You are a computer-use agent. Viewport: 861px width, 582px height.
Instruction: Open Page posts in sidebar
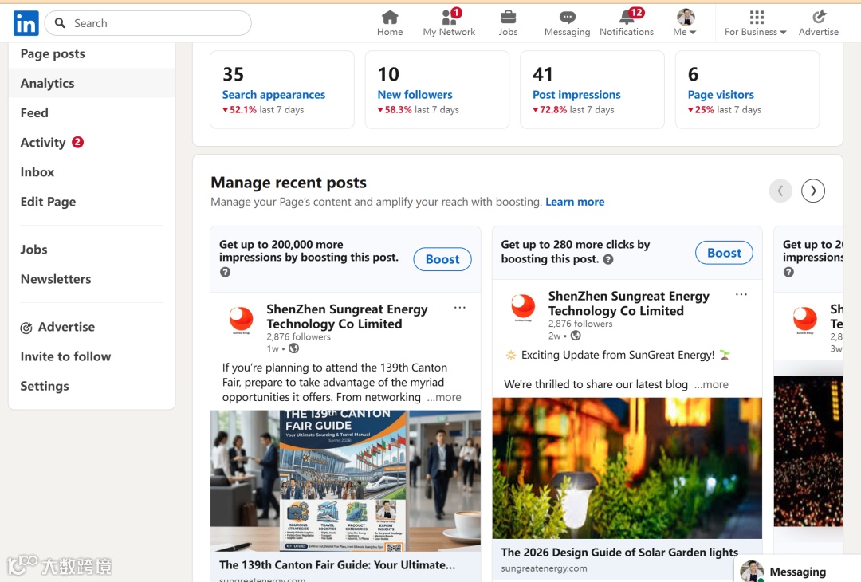(x=53, y=53)
